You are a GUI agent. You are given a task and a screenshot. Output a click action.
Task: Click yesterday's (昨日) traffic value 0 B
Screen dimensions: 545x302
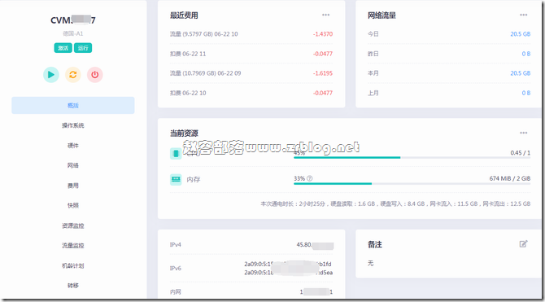525,54
